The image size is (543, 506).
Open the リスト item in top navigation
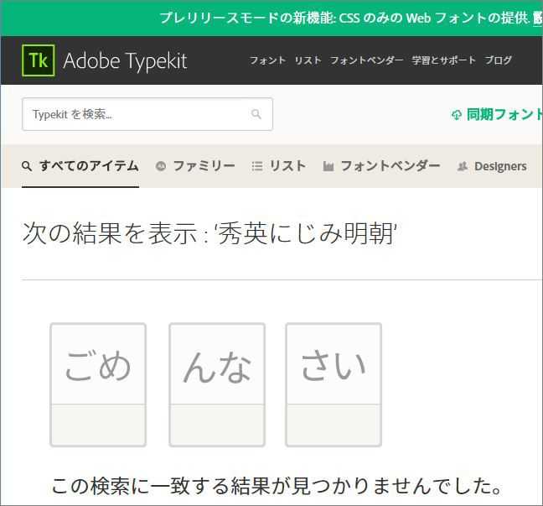click(308, 60)
